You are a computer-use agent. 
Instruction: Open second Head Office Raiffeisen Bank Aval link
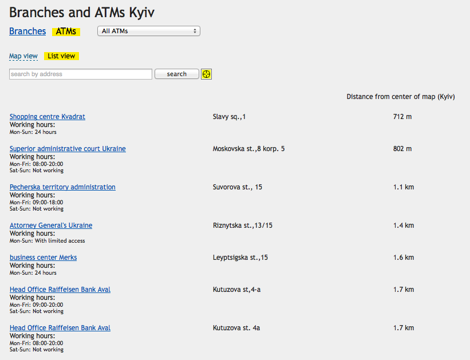[x=60, y=328]
